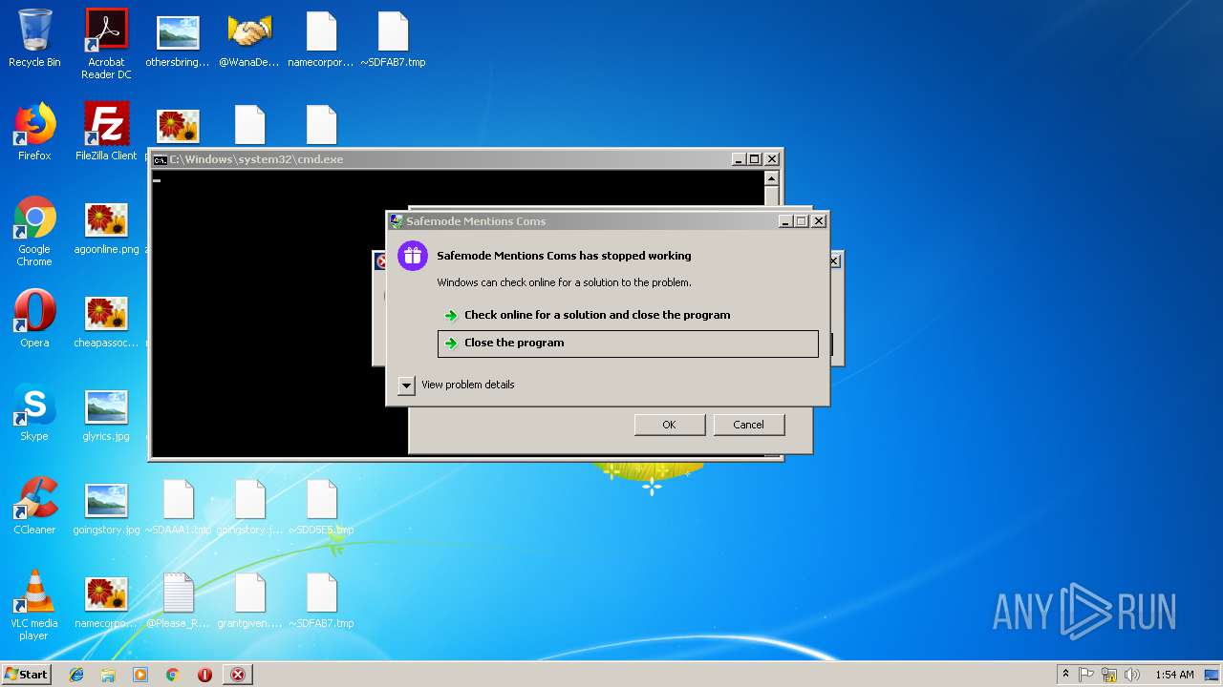
Task: Click the purple gift icon in crash dialog
Action: [x=412, y=256]
